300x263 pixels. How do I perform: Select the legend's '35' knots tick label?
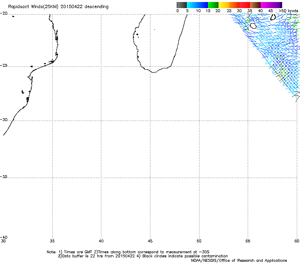[x=250, y=11]
